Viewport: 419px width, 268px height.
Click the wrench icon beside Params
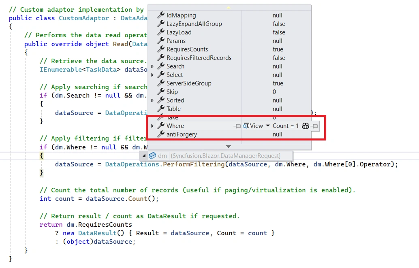click(160, 41)
